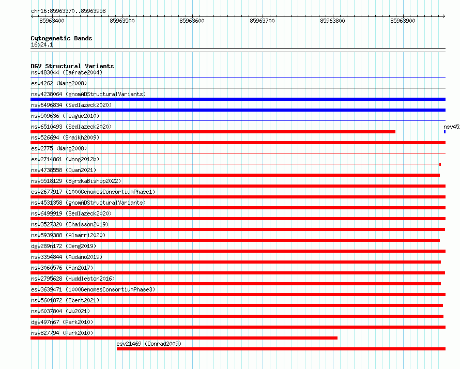The width and height of the screenshot is (460, 369).
Task: Open variant nsv4738558 (Quan2021)
Action: (64, 170)
